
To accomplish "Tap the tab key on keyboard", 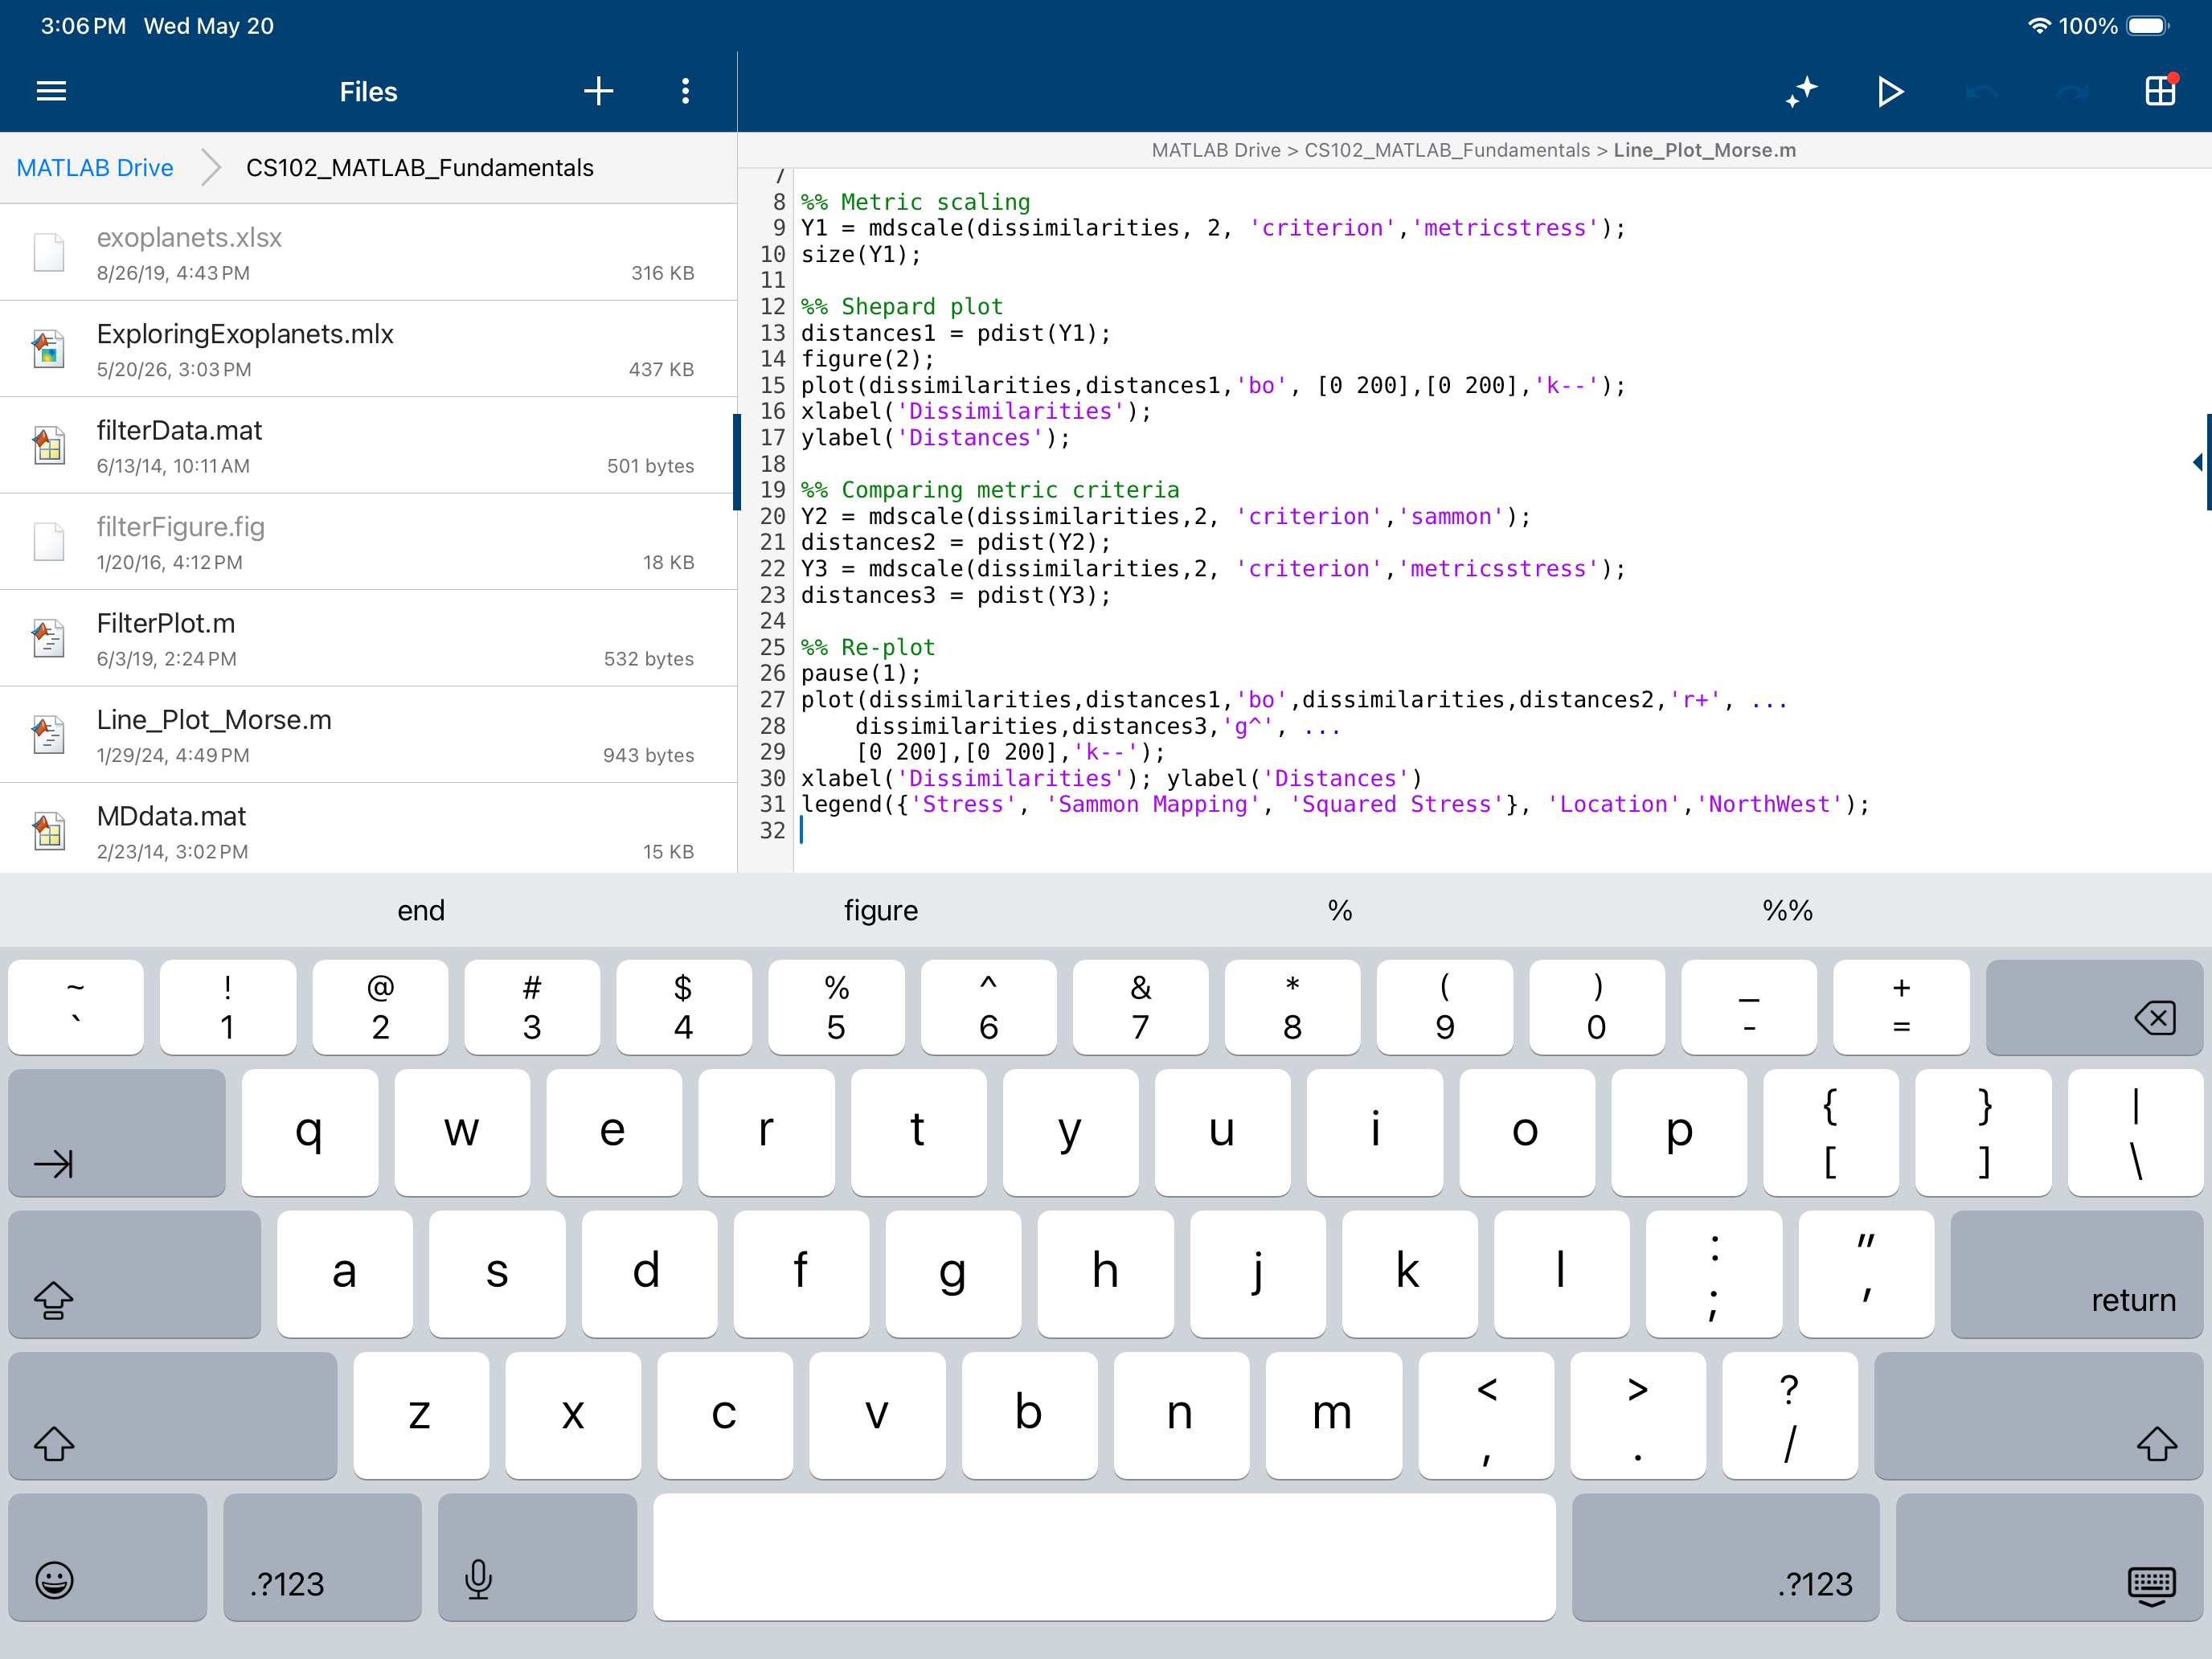I will point(117,1132).
